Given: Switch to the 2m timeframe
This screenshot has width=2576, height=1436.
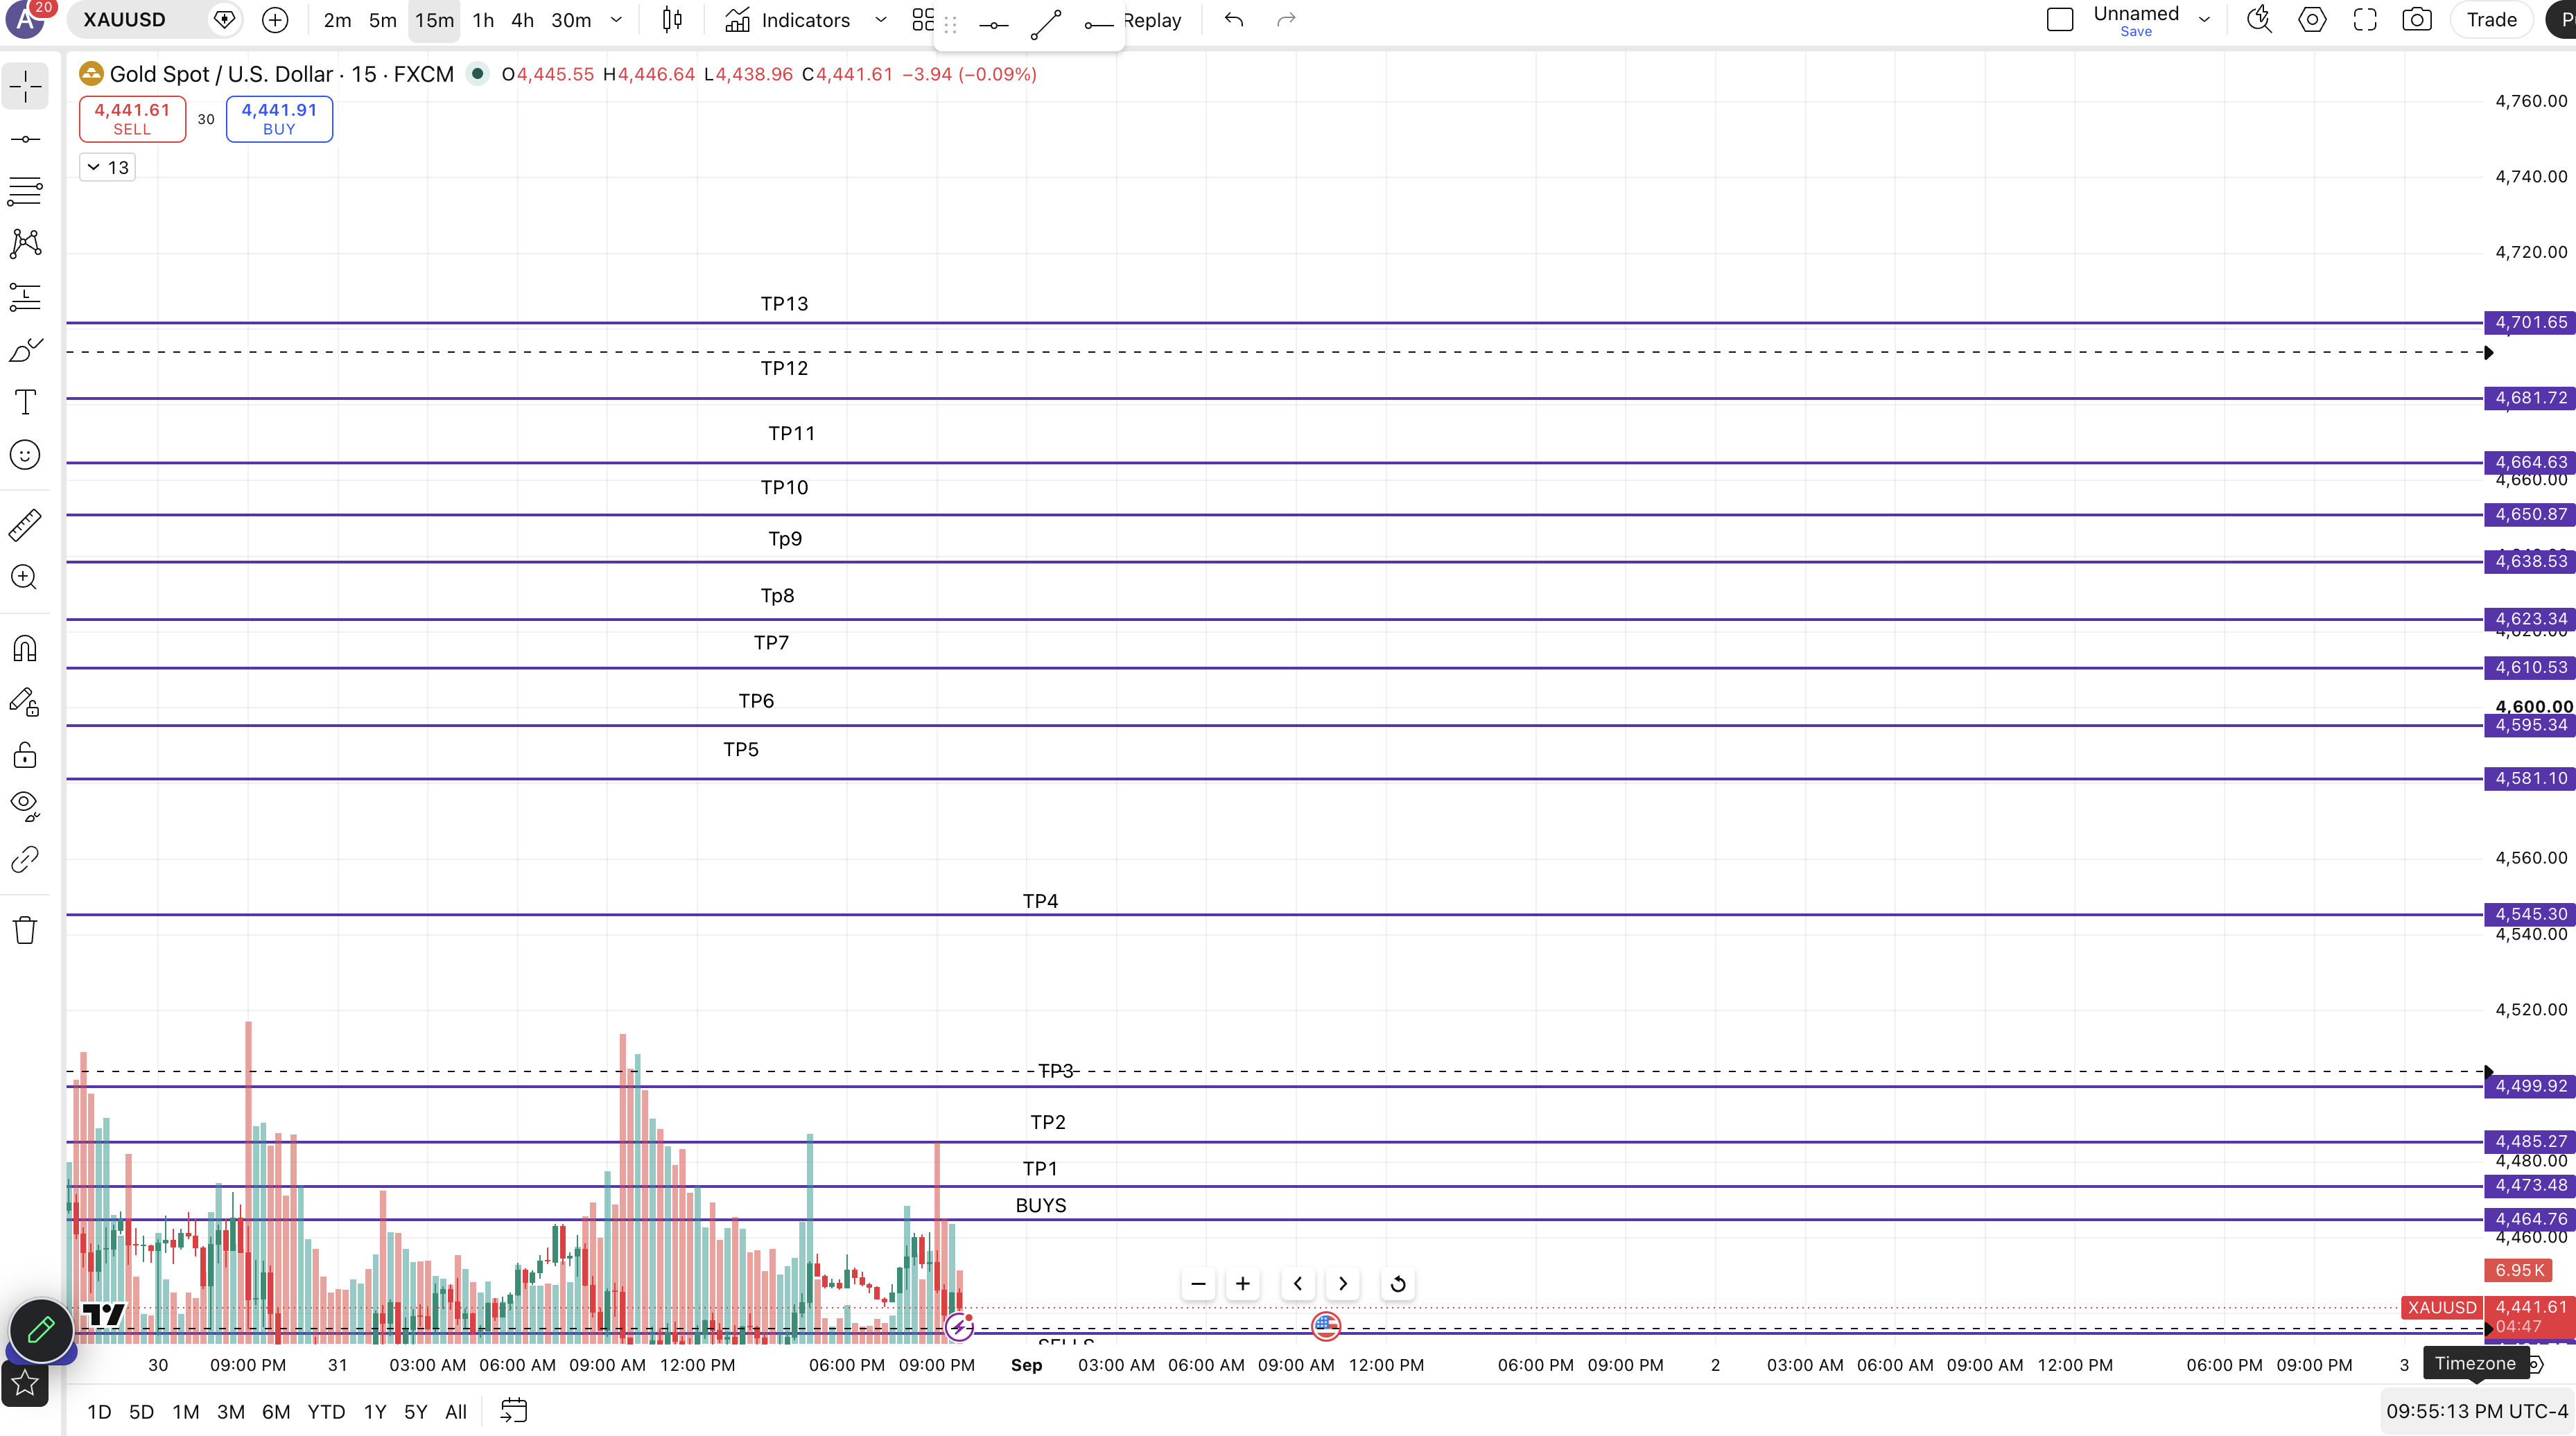Looking at the screenshot, I should pos(337,20).
